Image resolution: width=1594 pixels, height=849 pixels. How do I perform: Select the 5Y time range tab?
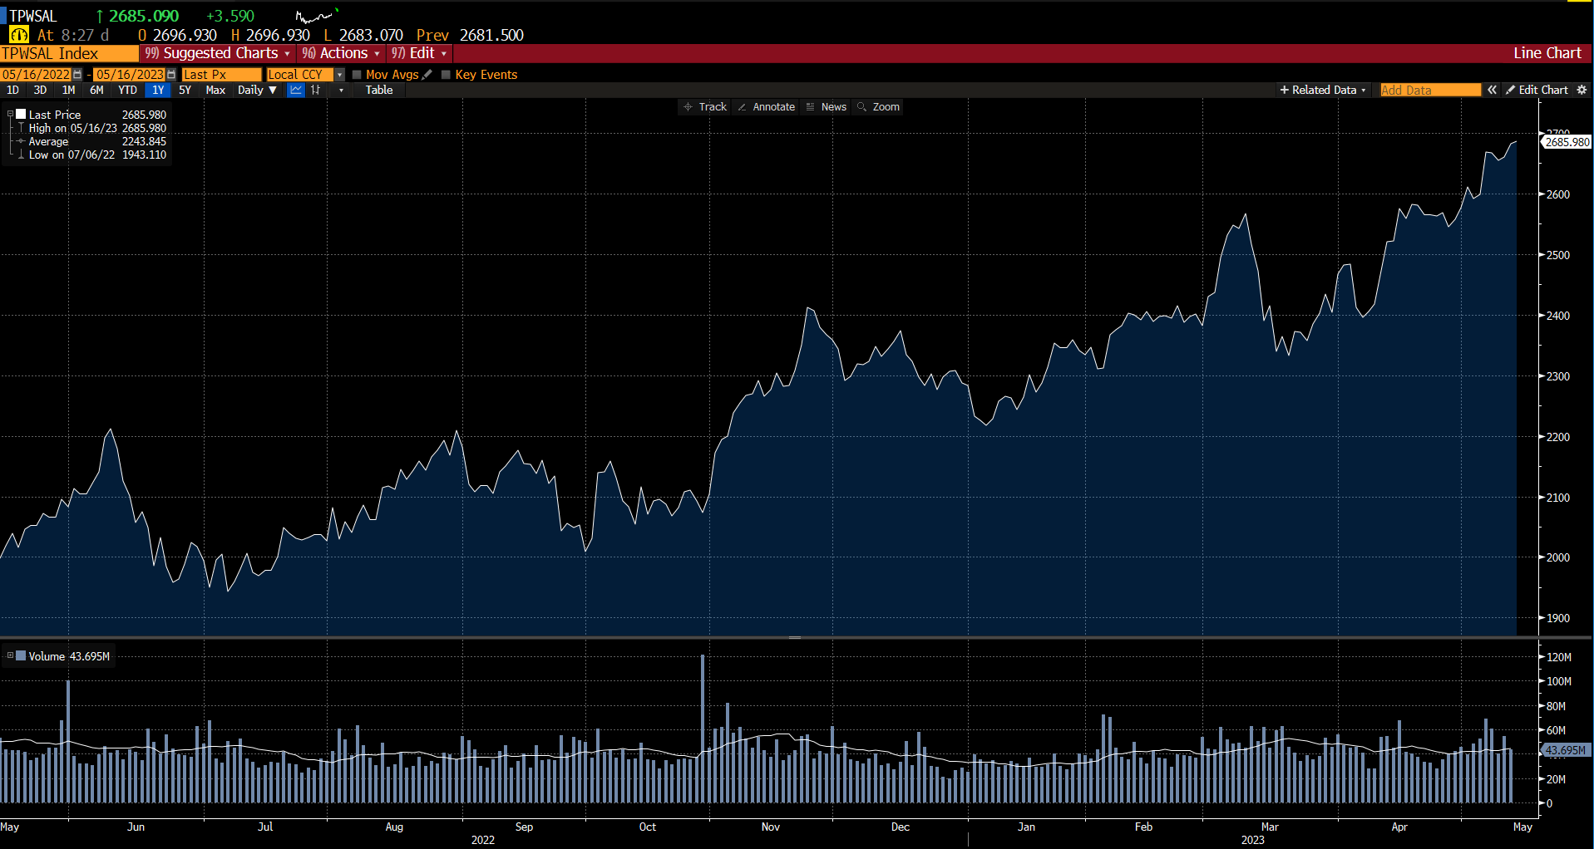[185, 90]
